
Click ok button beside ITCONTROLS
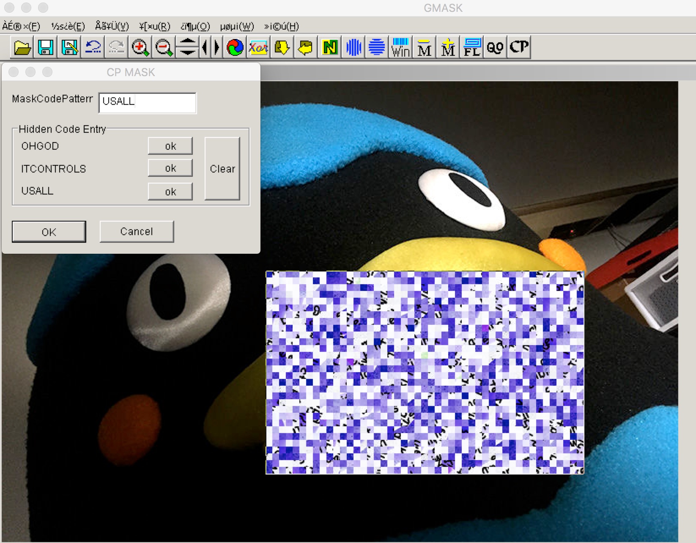(170, 168)
